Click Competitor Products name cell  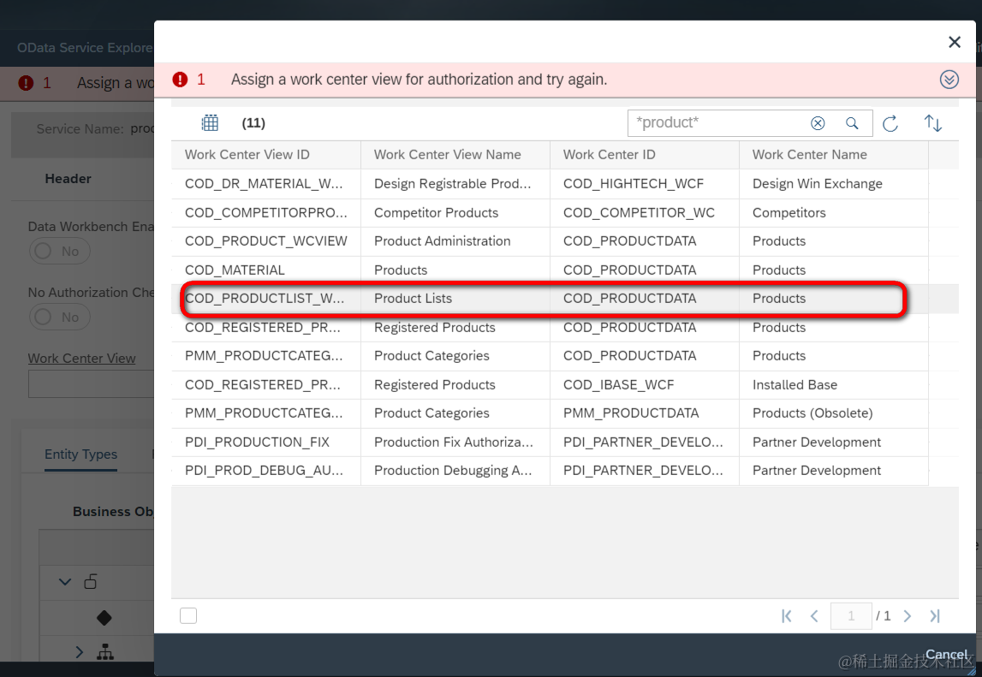[436, 213]
